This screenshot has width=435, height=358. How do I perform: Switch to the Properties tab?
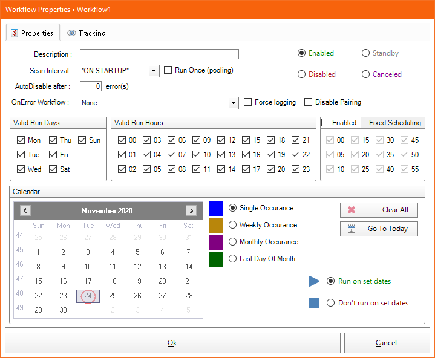pos(33,33)
